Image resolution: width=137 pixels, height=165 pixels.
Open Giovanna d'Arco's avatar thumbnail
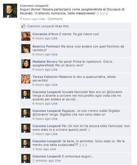[x=26, y=36]
